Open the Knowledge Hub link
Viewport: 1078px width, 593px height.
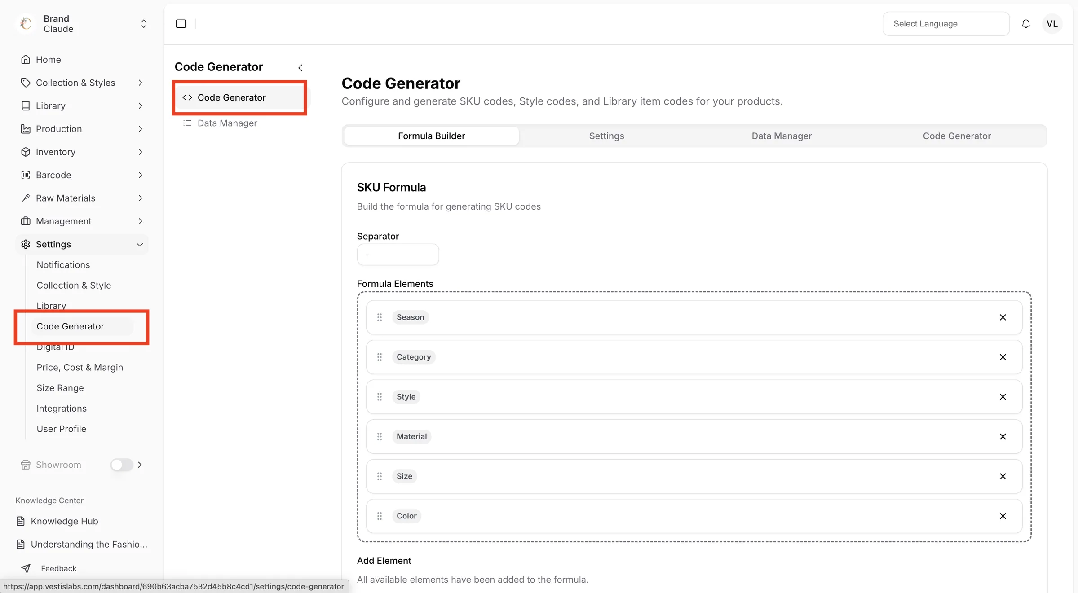(64, 521)
